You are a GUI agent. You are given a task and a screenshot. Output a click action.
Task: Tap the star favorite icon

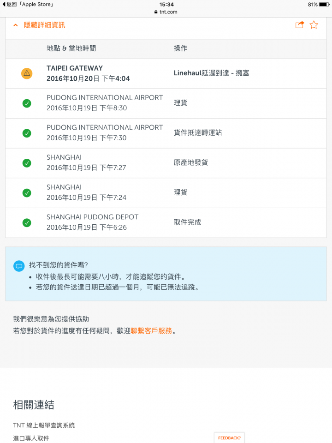click(x=314, y=25)
